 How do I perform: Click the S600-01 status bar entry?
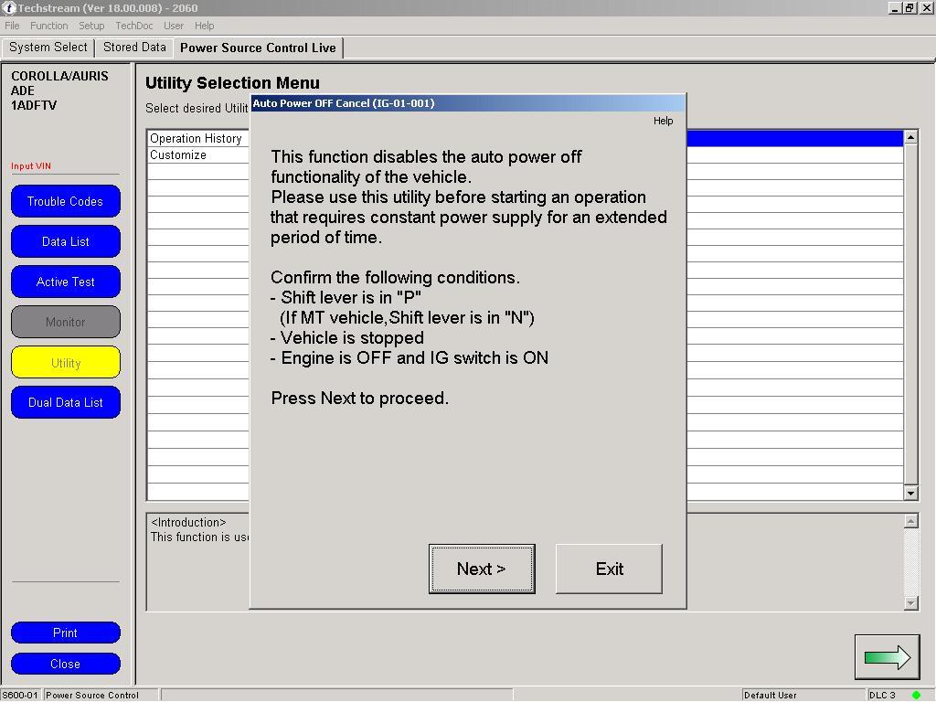tap(20, 695)
